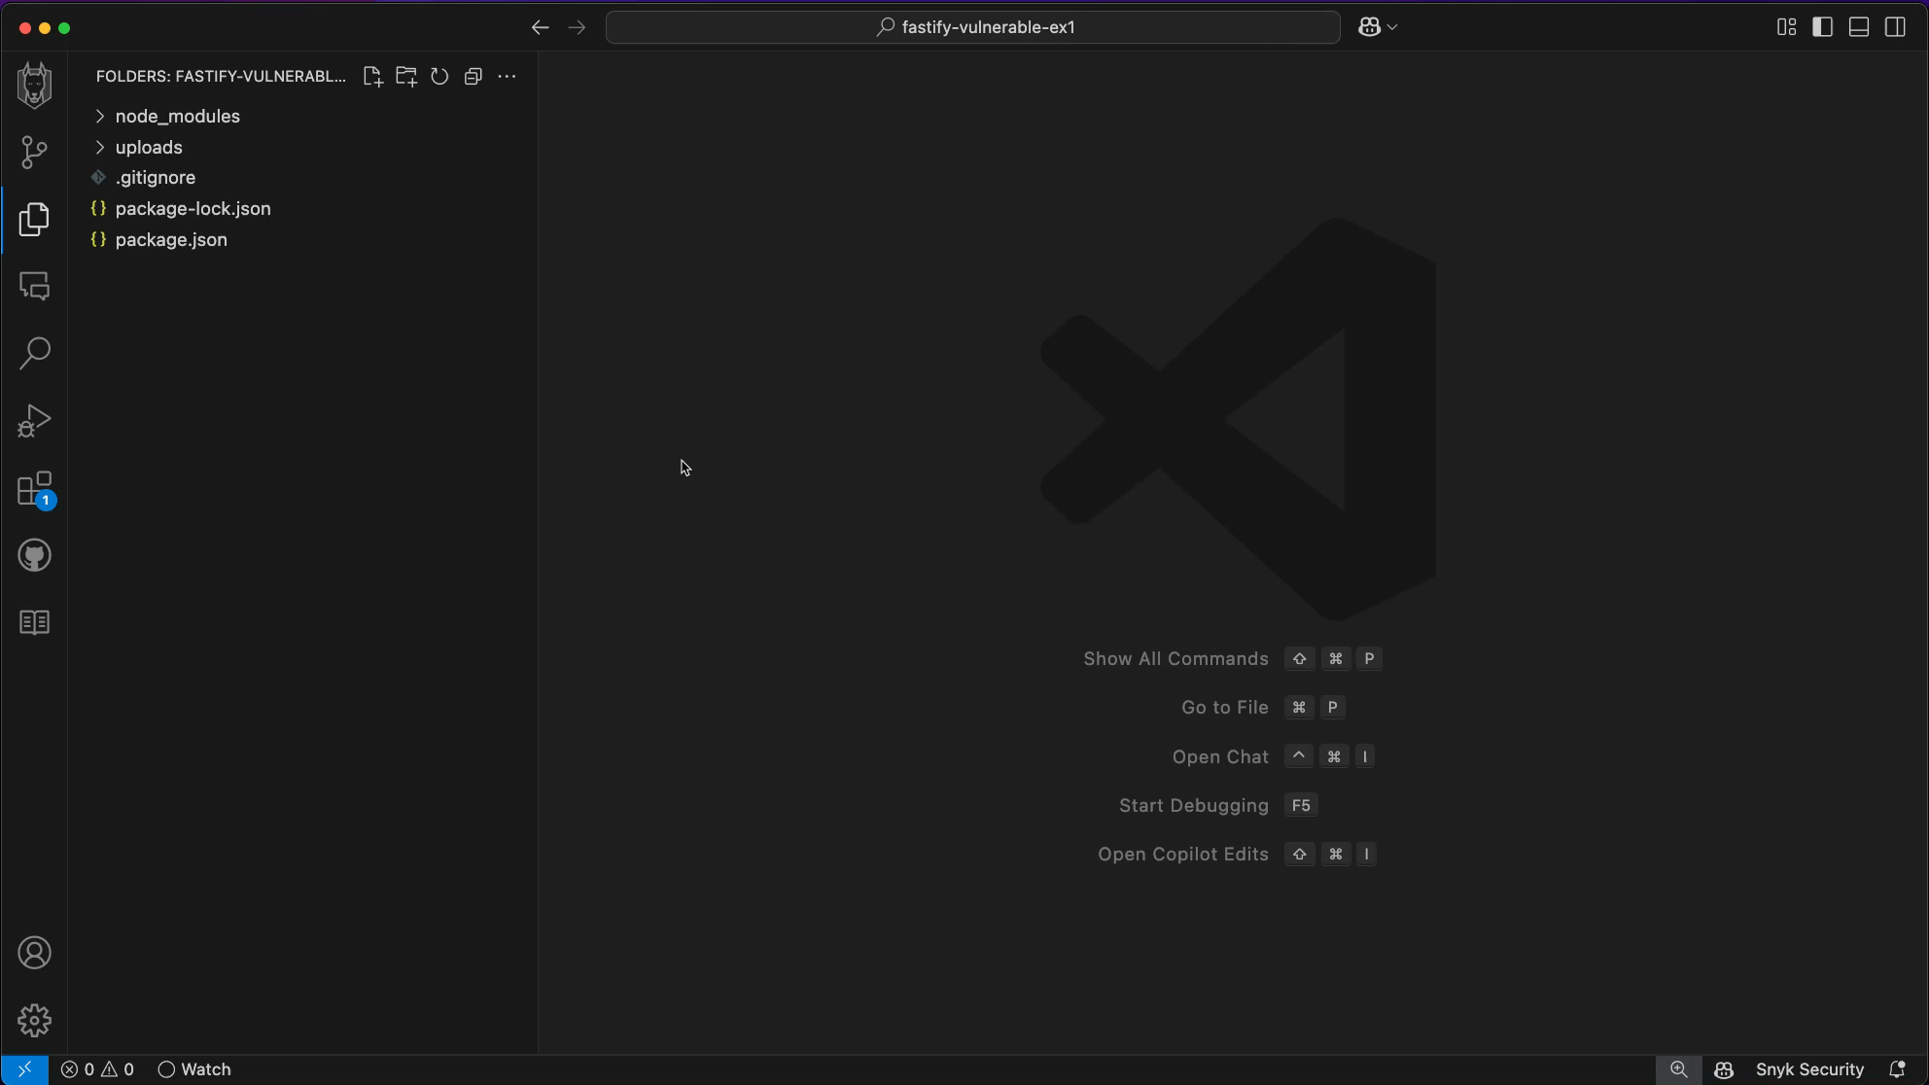Open the GitHub view

tap(34, 555)
